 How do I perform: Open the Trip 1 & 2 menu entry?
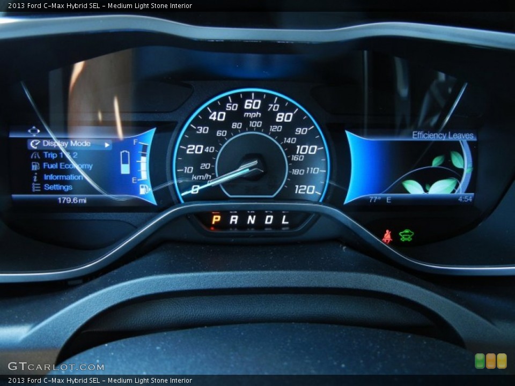click(61, 155)
